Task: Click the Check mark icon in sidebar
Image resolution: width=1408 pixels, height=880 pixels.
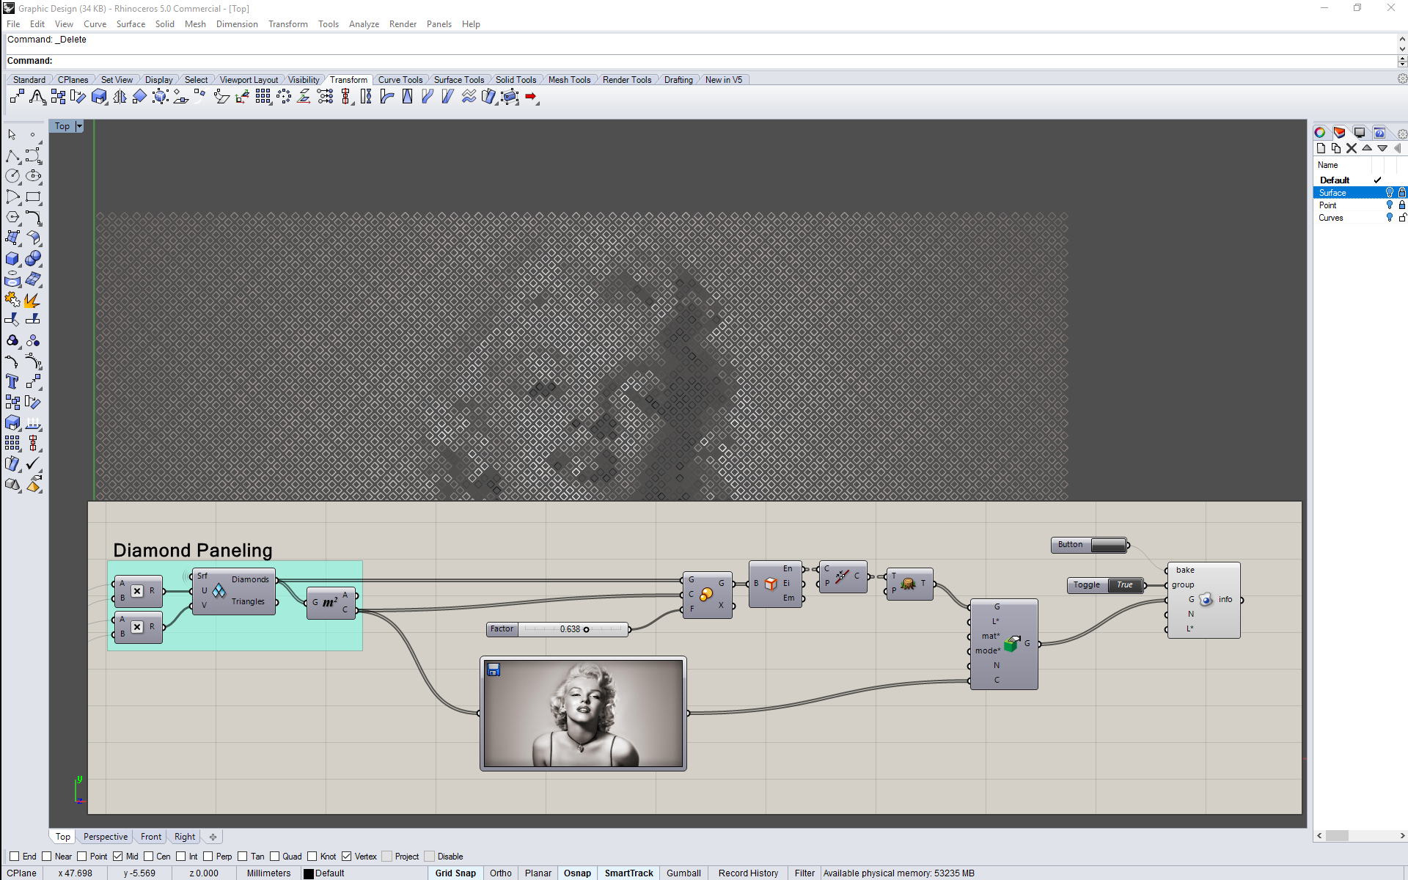Action: tap(33, 463)
